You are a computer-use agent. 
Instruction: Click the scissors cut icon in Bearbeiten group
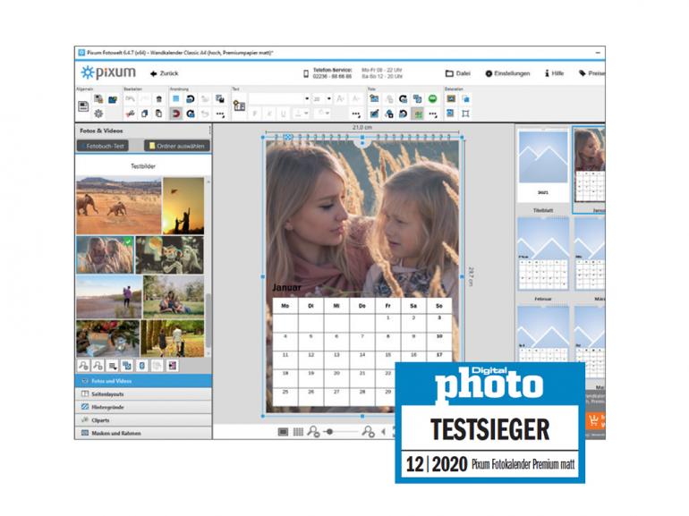(x=130, y=114)
